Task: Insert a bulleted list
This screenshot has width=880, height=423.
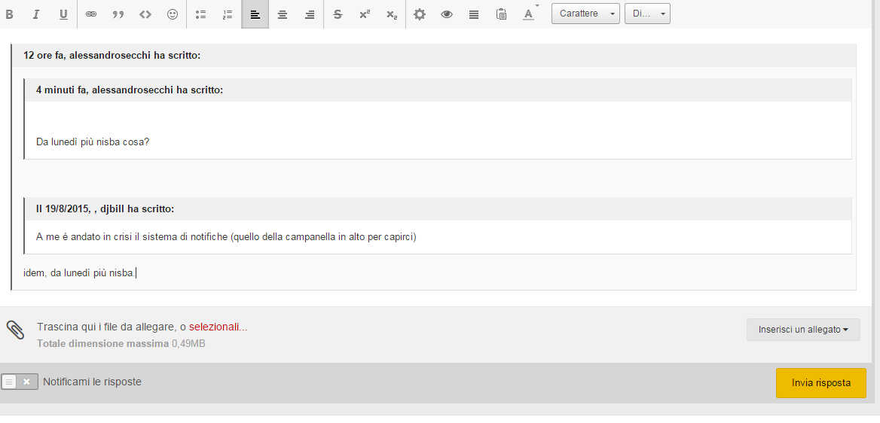Action: pos(201,14)
